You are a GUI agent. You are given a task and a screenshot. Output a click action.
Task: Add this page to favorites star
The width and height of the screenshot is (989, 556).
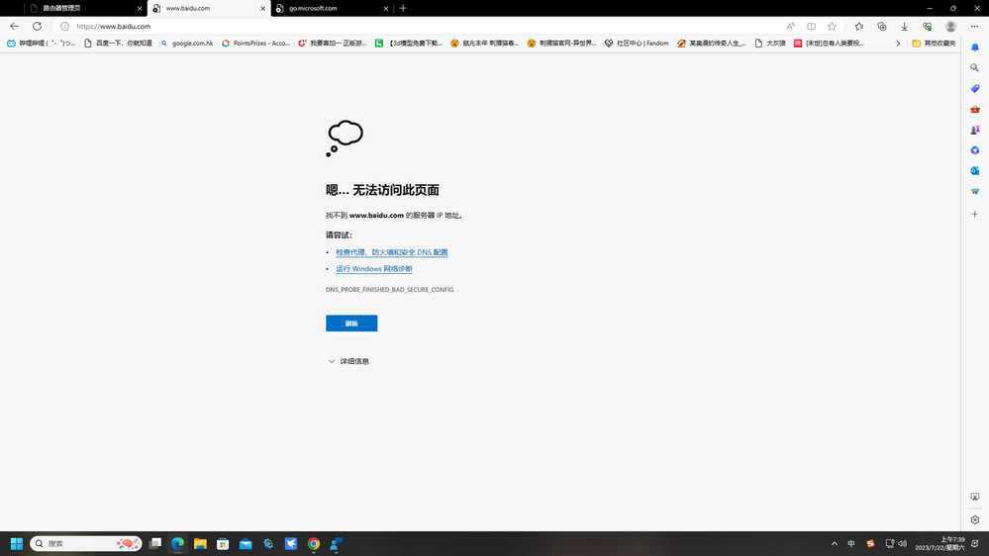tap(832, 27)
